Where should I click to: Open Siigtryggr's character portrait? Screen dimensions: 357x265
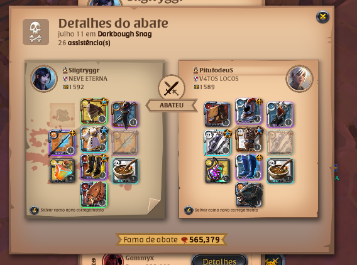[x=44, y=78]
